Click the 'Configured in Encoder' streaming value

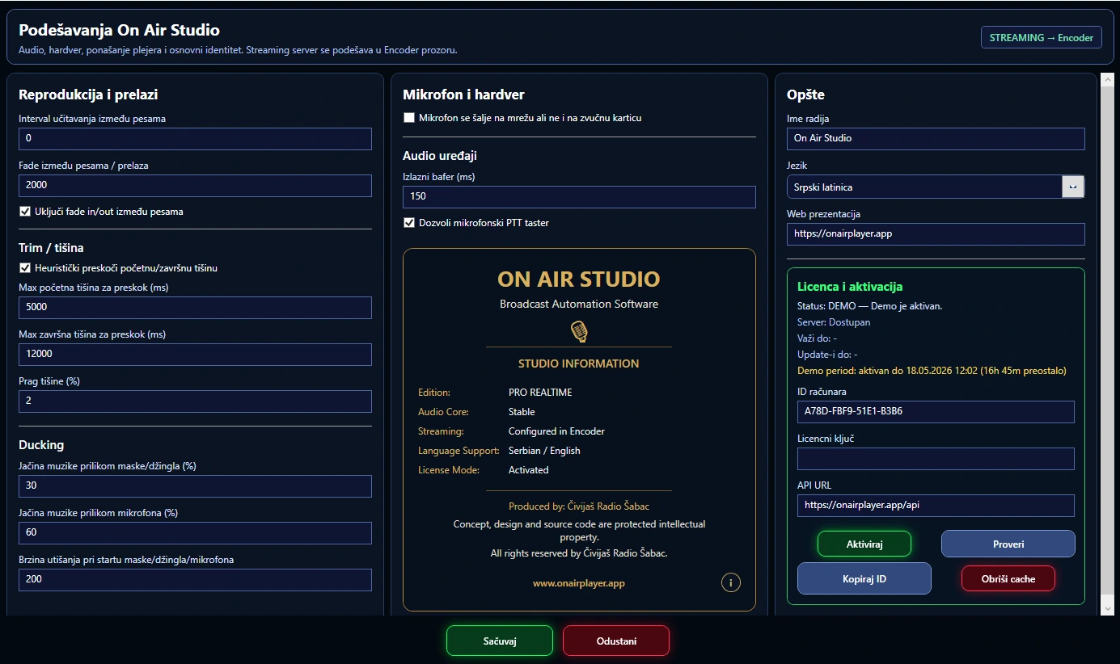(556, 431)
